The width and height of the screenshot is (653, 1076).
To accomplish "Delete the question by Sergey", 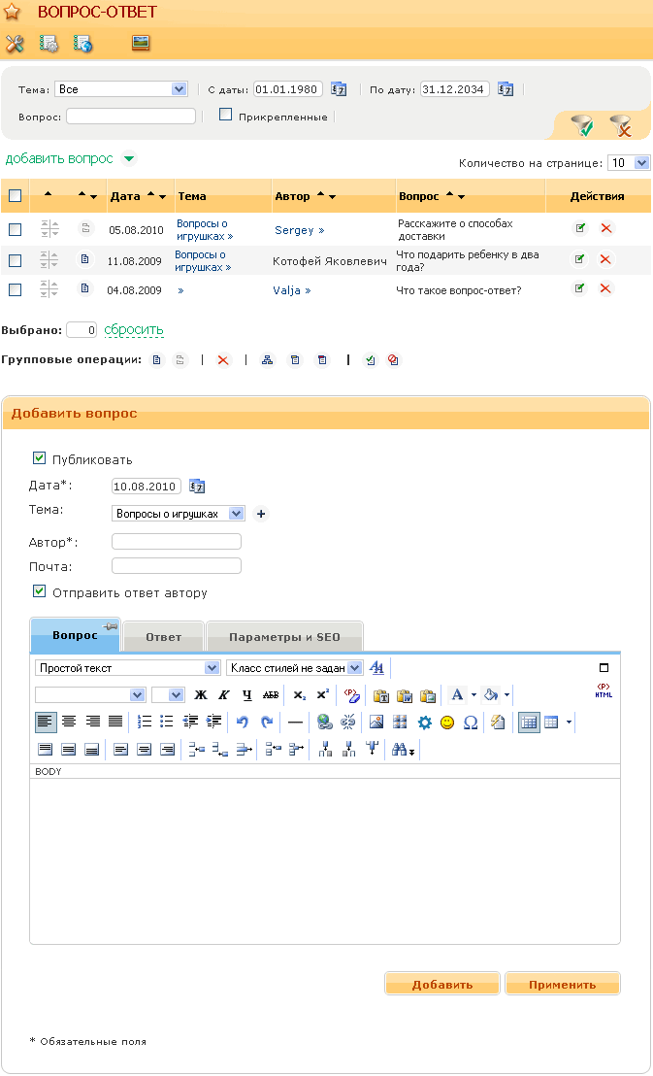I will click(605, 228).
